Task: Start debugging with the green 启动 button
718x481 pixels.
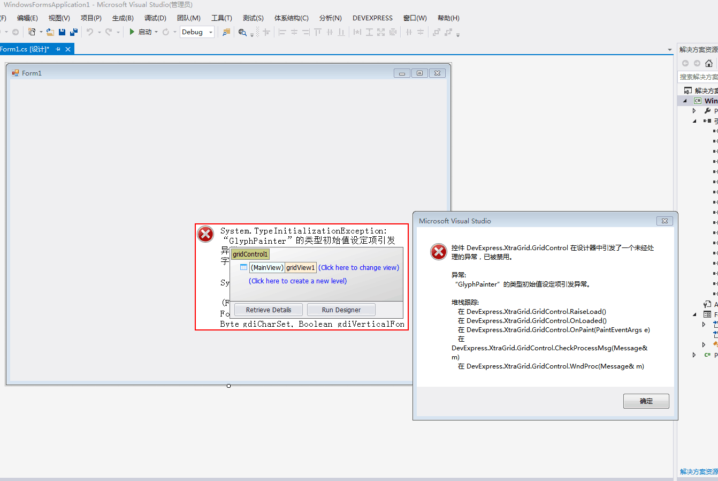Action: tap(141, 32)
